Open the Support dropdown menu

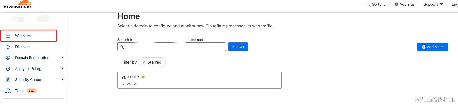(433, 4)
